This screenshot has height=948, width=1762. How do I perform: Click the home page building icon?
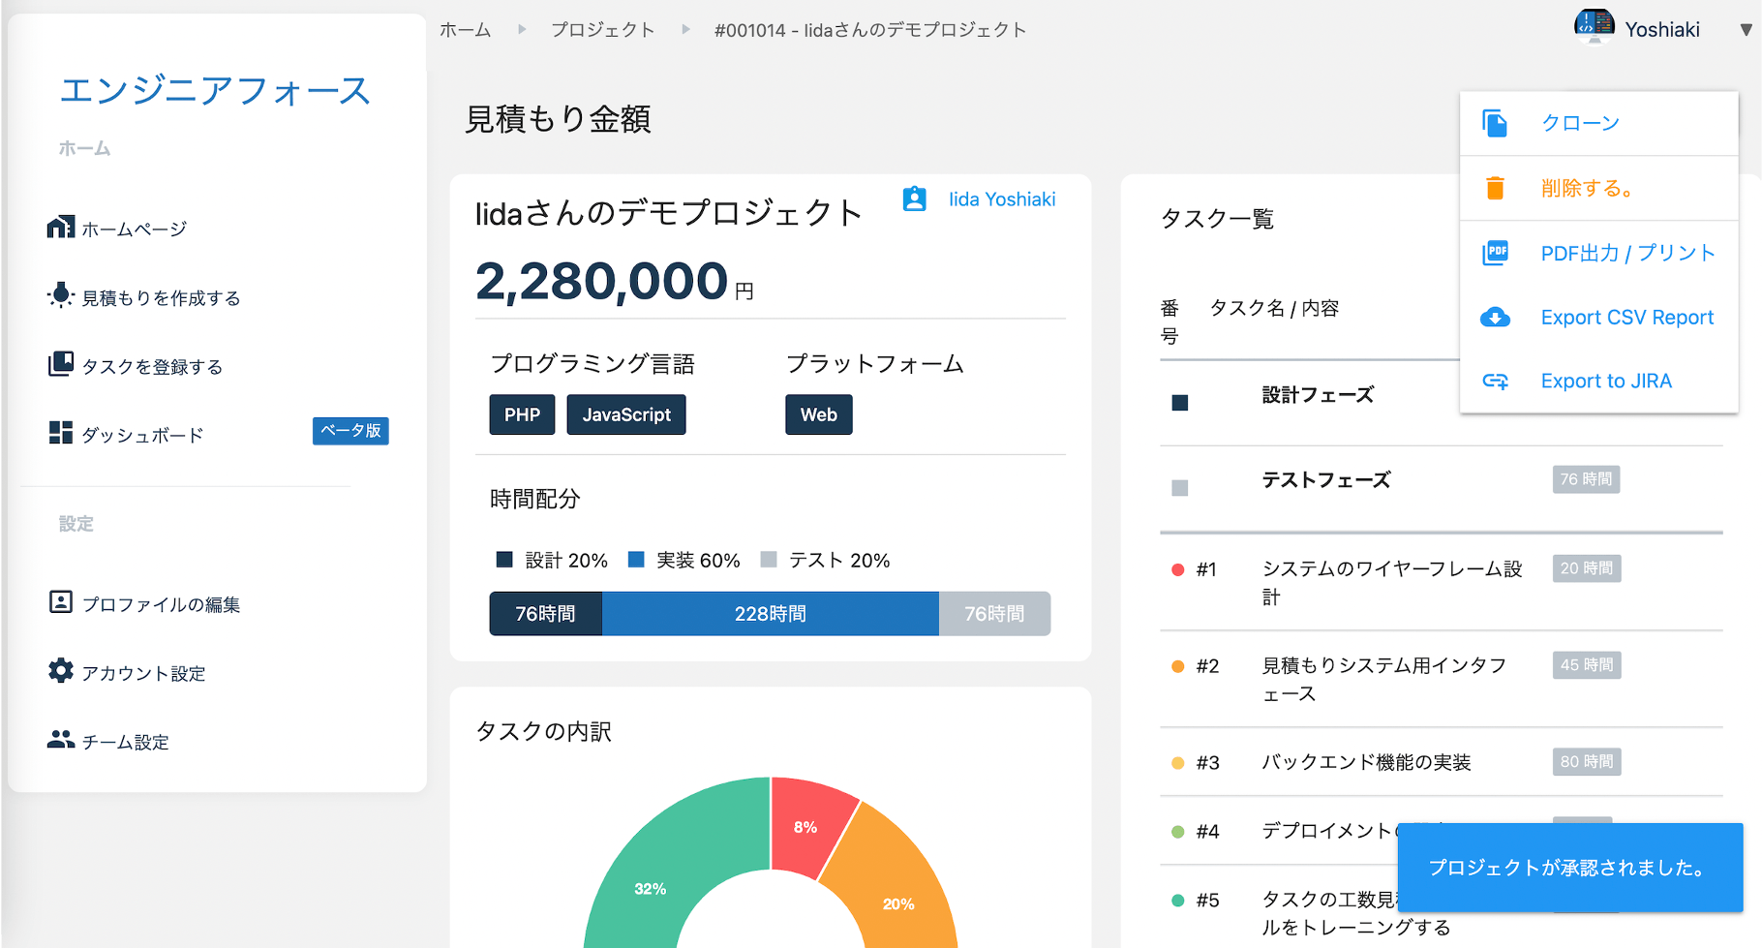(60, 228)
